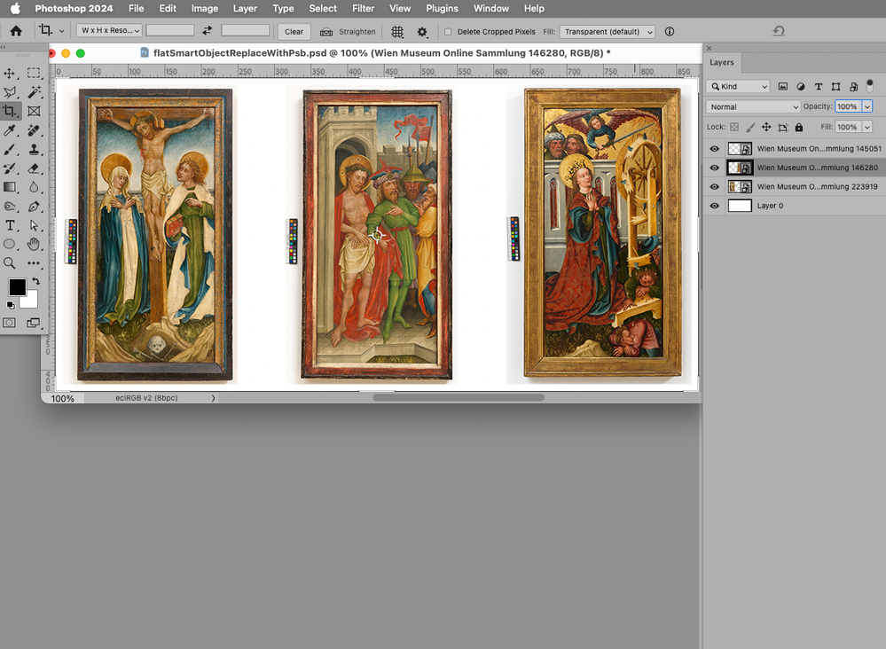The image size is (886, 649).
Task: Click the crop overlay grid options icon
Action: [397, 31]
